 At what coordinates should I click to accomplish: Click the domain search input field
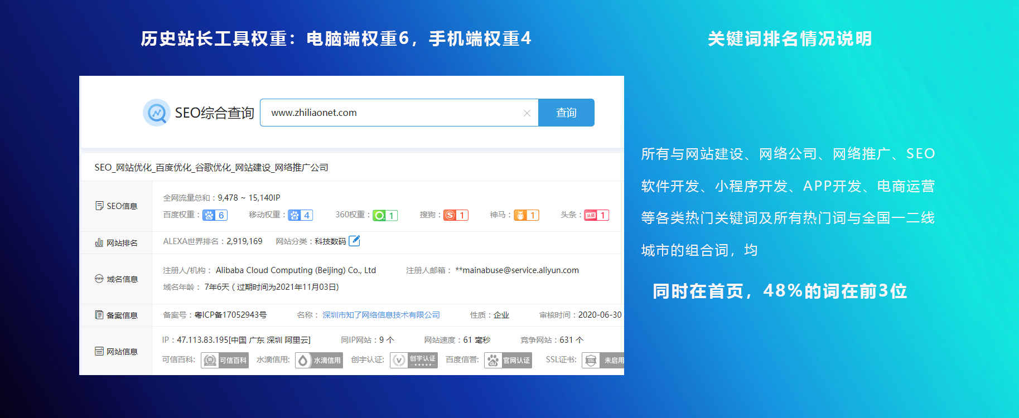tap(390, 113)
